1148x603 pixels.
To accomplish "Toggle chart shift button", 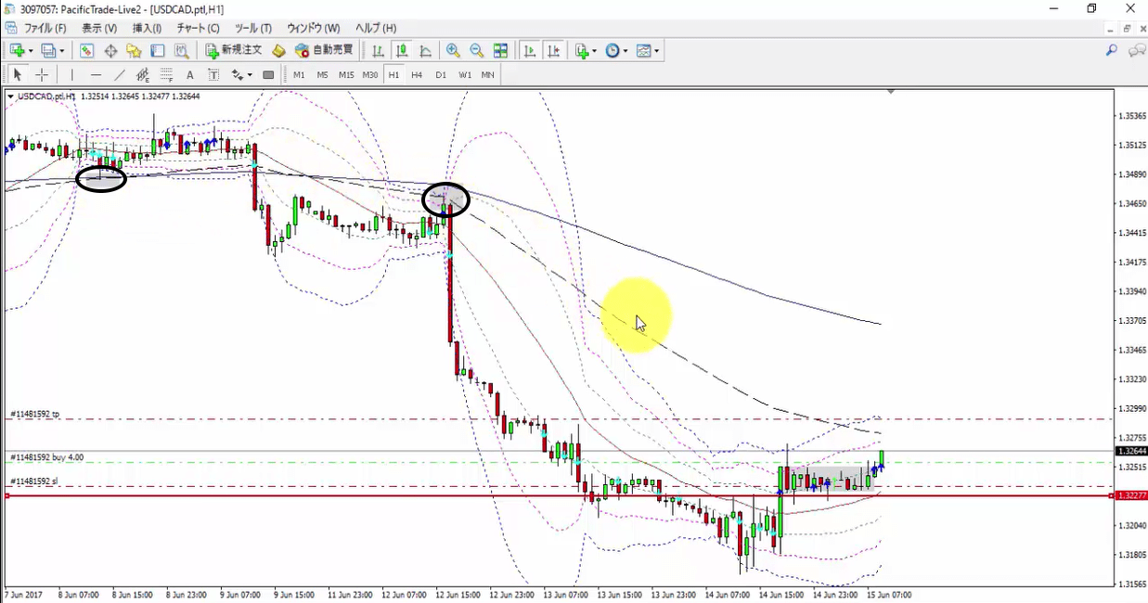I will (x=552, y=51).
